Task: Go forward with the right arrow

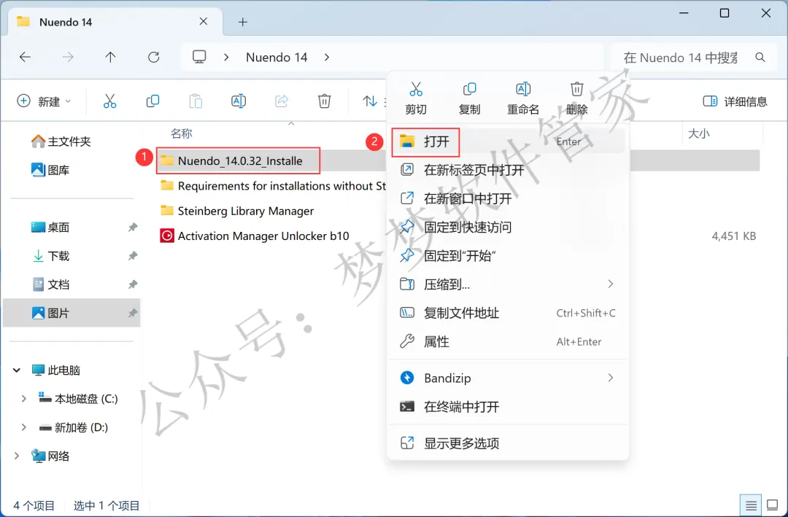Action: (67, 58)
